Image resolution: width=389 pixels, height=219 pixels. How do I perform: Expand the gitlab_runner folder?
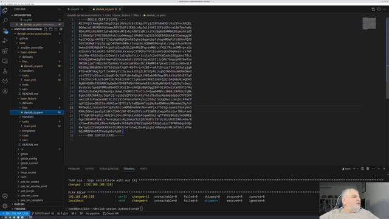pyautogui.click(x=36, y=163)
